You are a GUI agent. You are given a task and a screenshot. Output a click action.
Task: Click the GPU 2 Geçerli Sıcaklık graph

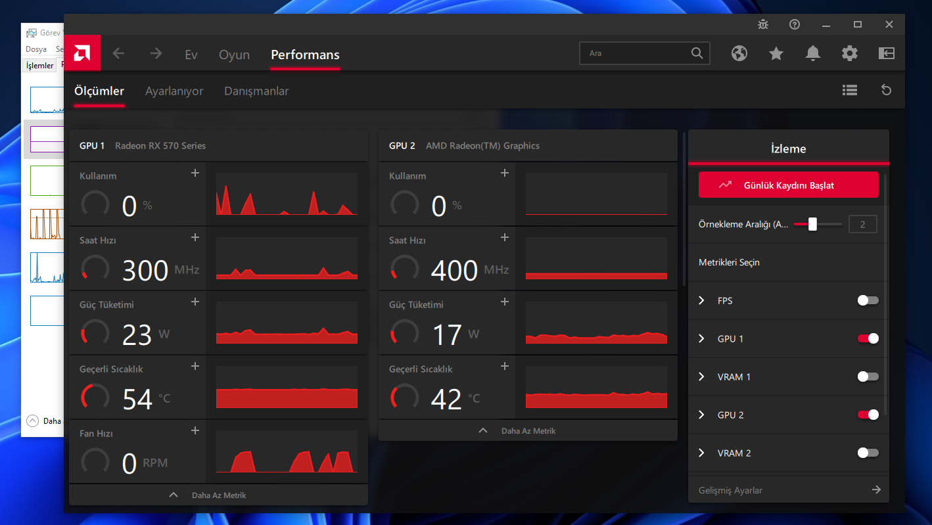pos(596,388)
